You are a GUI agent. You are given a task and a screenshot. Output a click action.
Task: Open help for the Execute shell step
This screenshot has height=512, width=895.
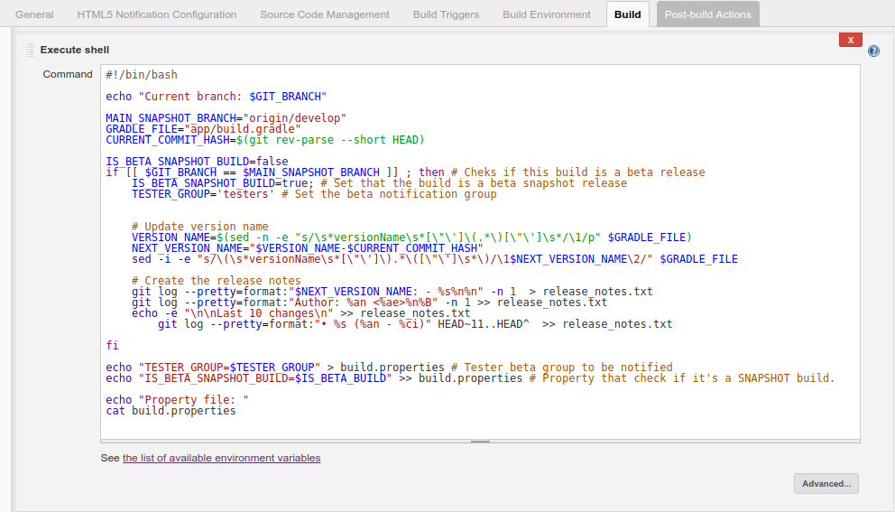[x=873, y=51]
